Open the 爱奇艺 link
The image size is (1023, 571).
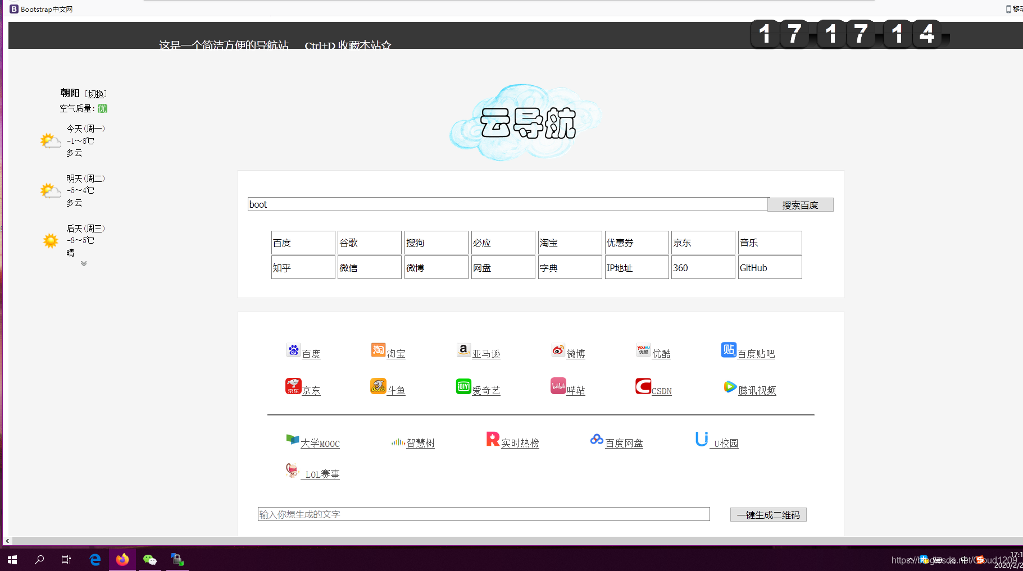(x=487, y=390)
